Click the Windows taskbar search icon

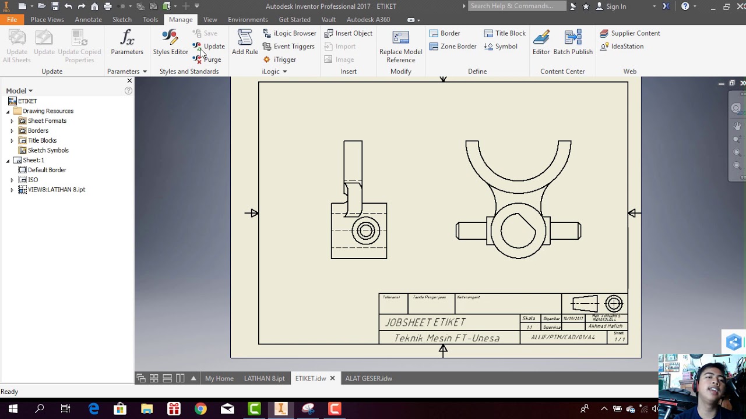40,409
